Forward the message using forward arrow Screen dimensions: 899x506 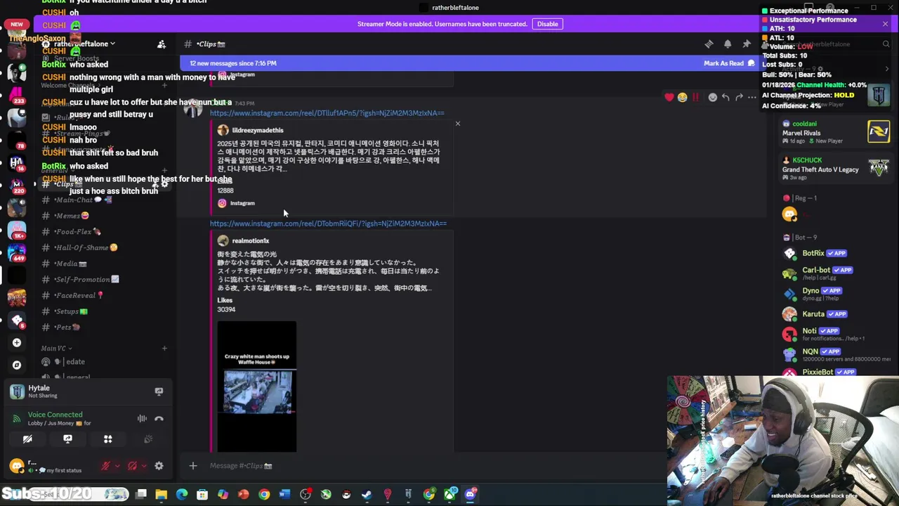[x=739, y=97]
